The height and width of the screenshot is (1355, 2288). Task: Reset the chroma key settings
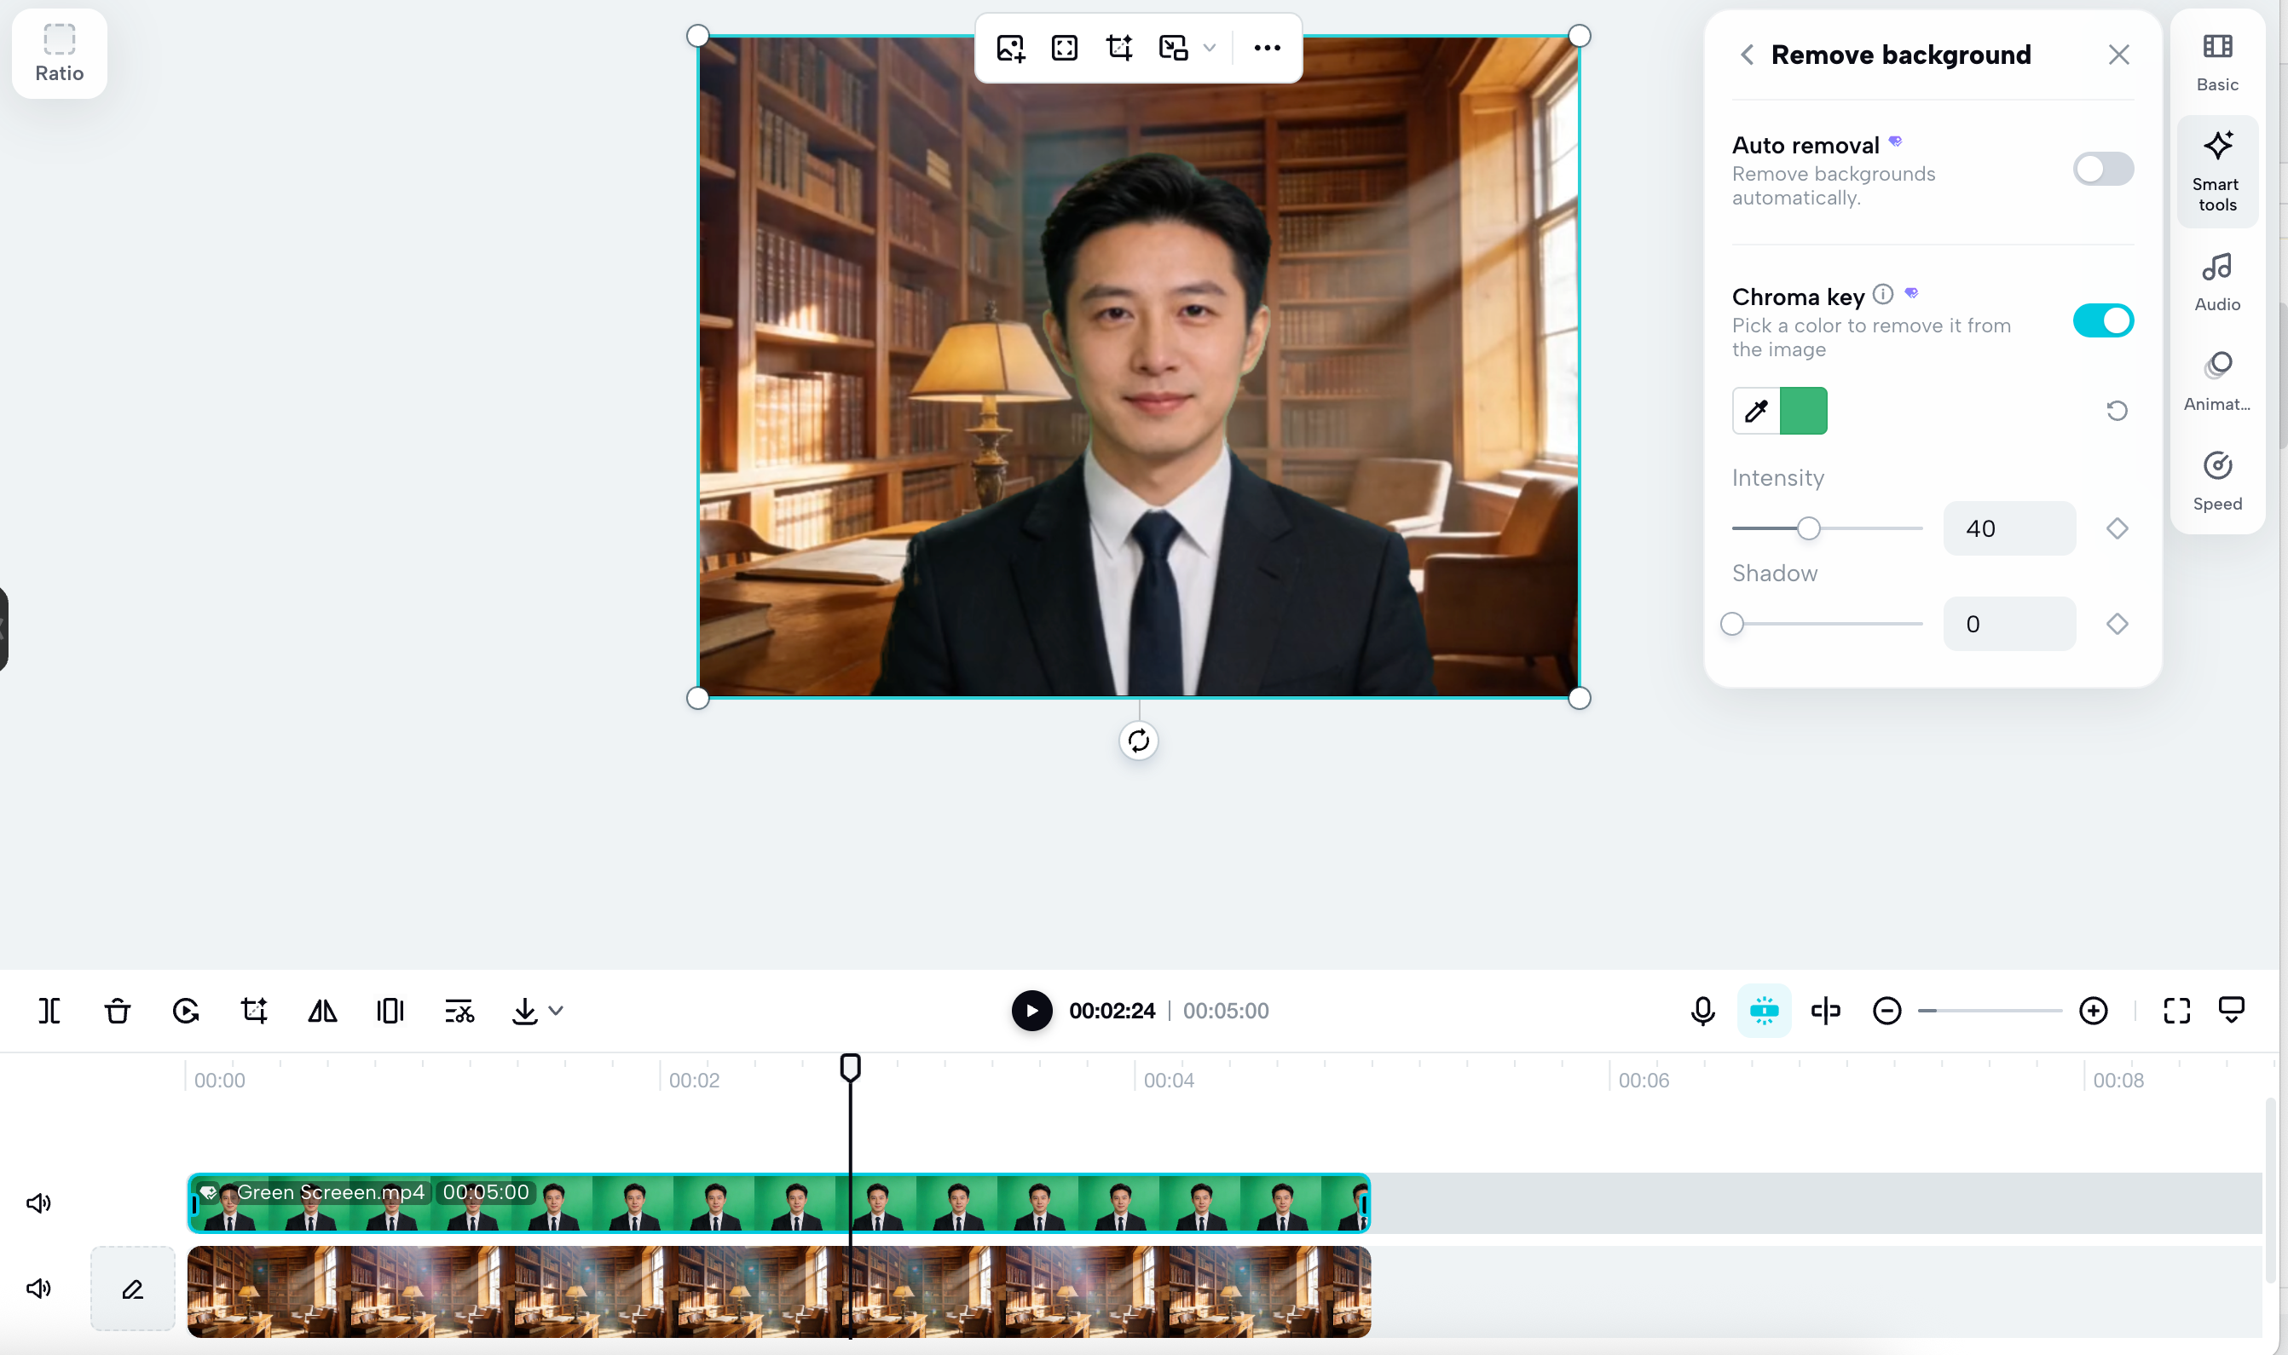[x=2117, y=411]
